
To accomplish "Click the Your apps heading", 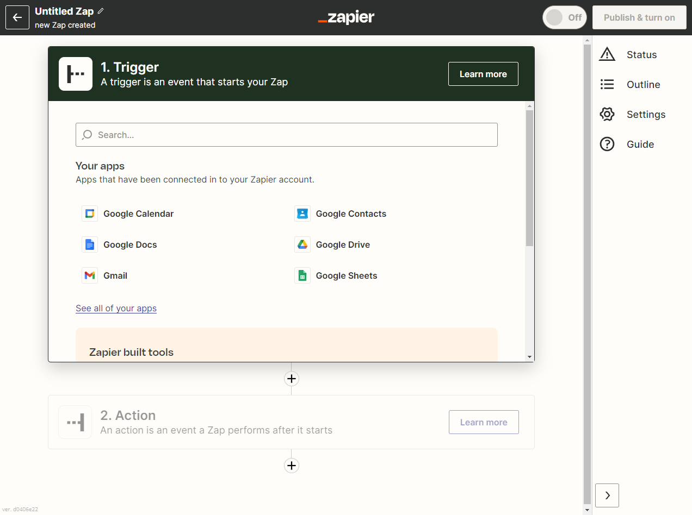I will [100, 166].
